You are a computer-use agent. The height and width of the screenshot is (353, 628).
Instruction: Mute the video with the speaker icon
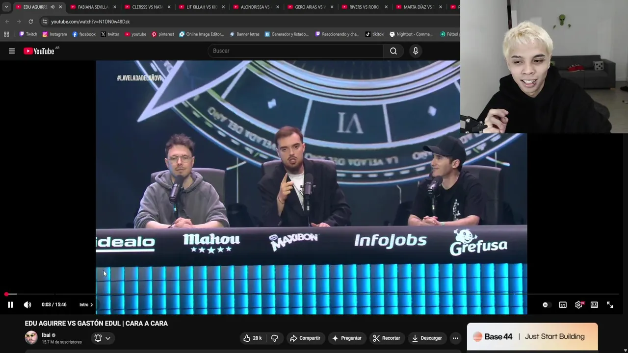coord(27,304)
